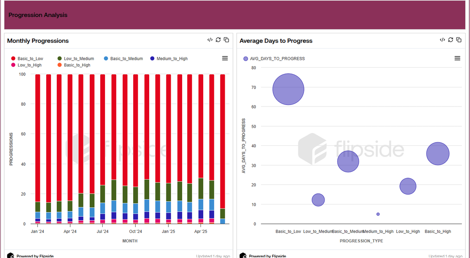Click the Apr '24 stacked bar

tap(70, 149)
